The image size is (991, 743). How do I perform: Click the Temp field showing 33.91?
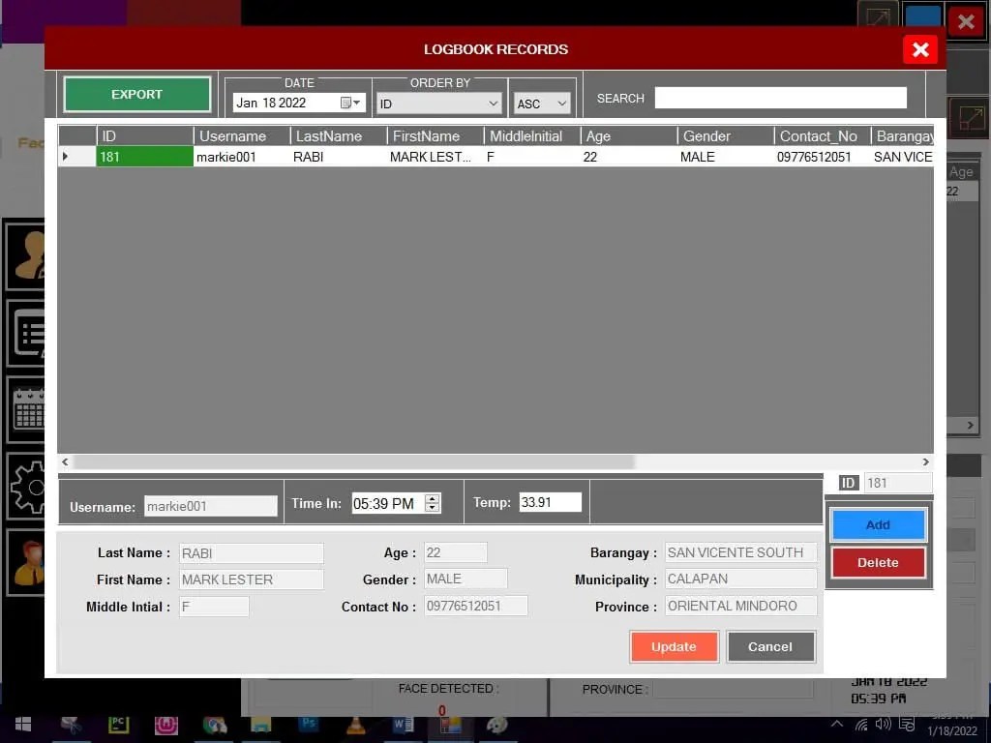pyautogui.click(x=550, y=502)
